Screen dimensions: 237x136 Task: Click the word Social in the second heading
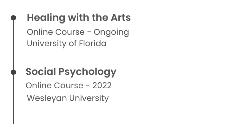coord(41,71)
